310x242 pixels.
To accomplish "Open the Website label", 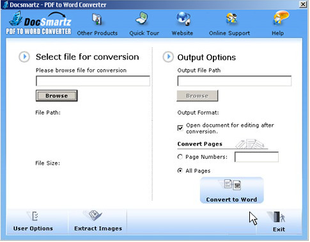I will 182,33.
